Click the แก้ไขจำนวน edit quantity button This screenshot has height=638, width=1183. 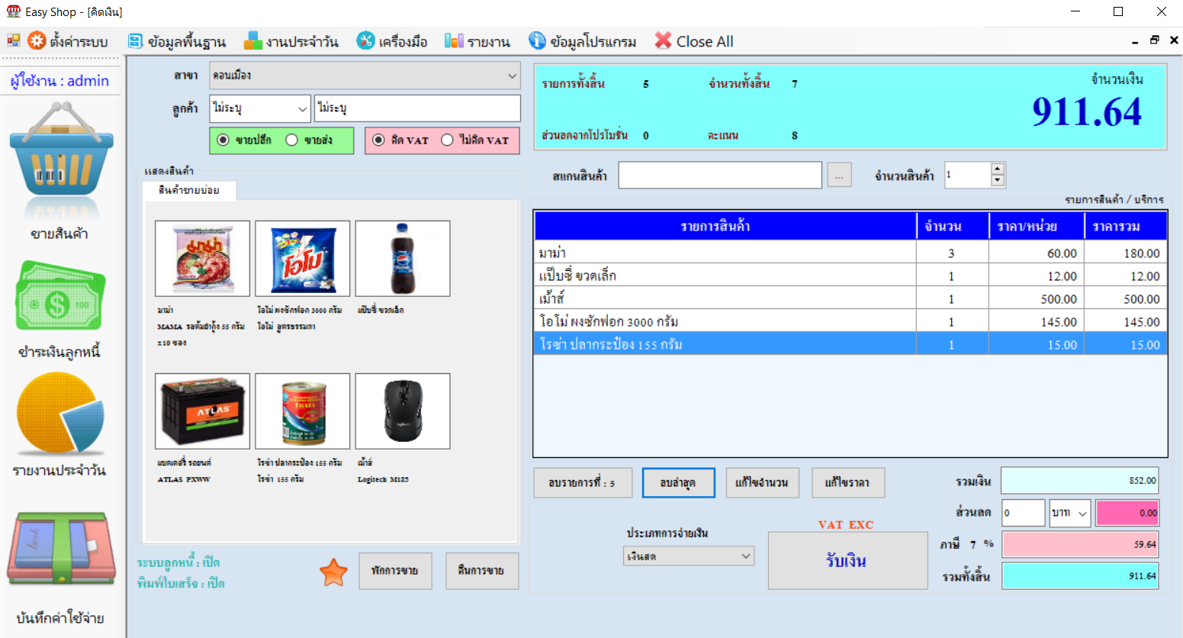pos(762,483)
